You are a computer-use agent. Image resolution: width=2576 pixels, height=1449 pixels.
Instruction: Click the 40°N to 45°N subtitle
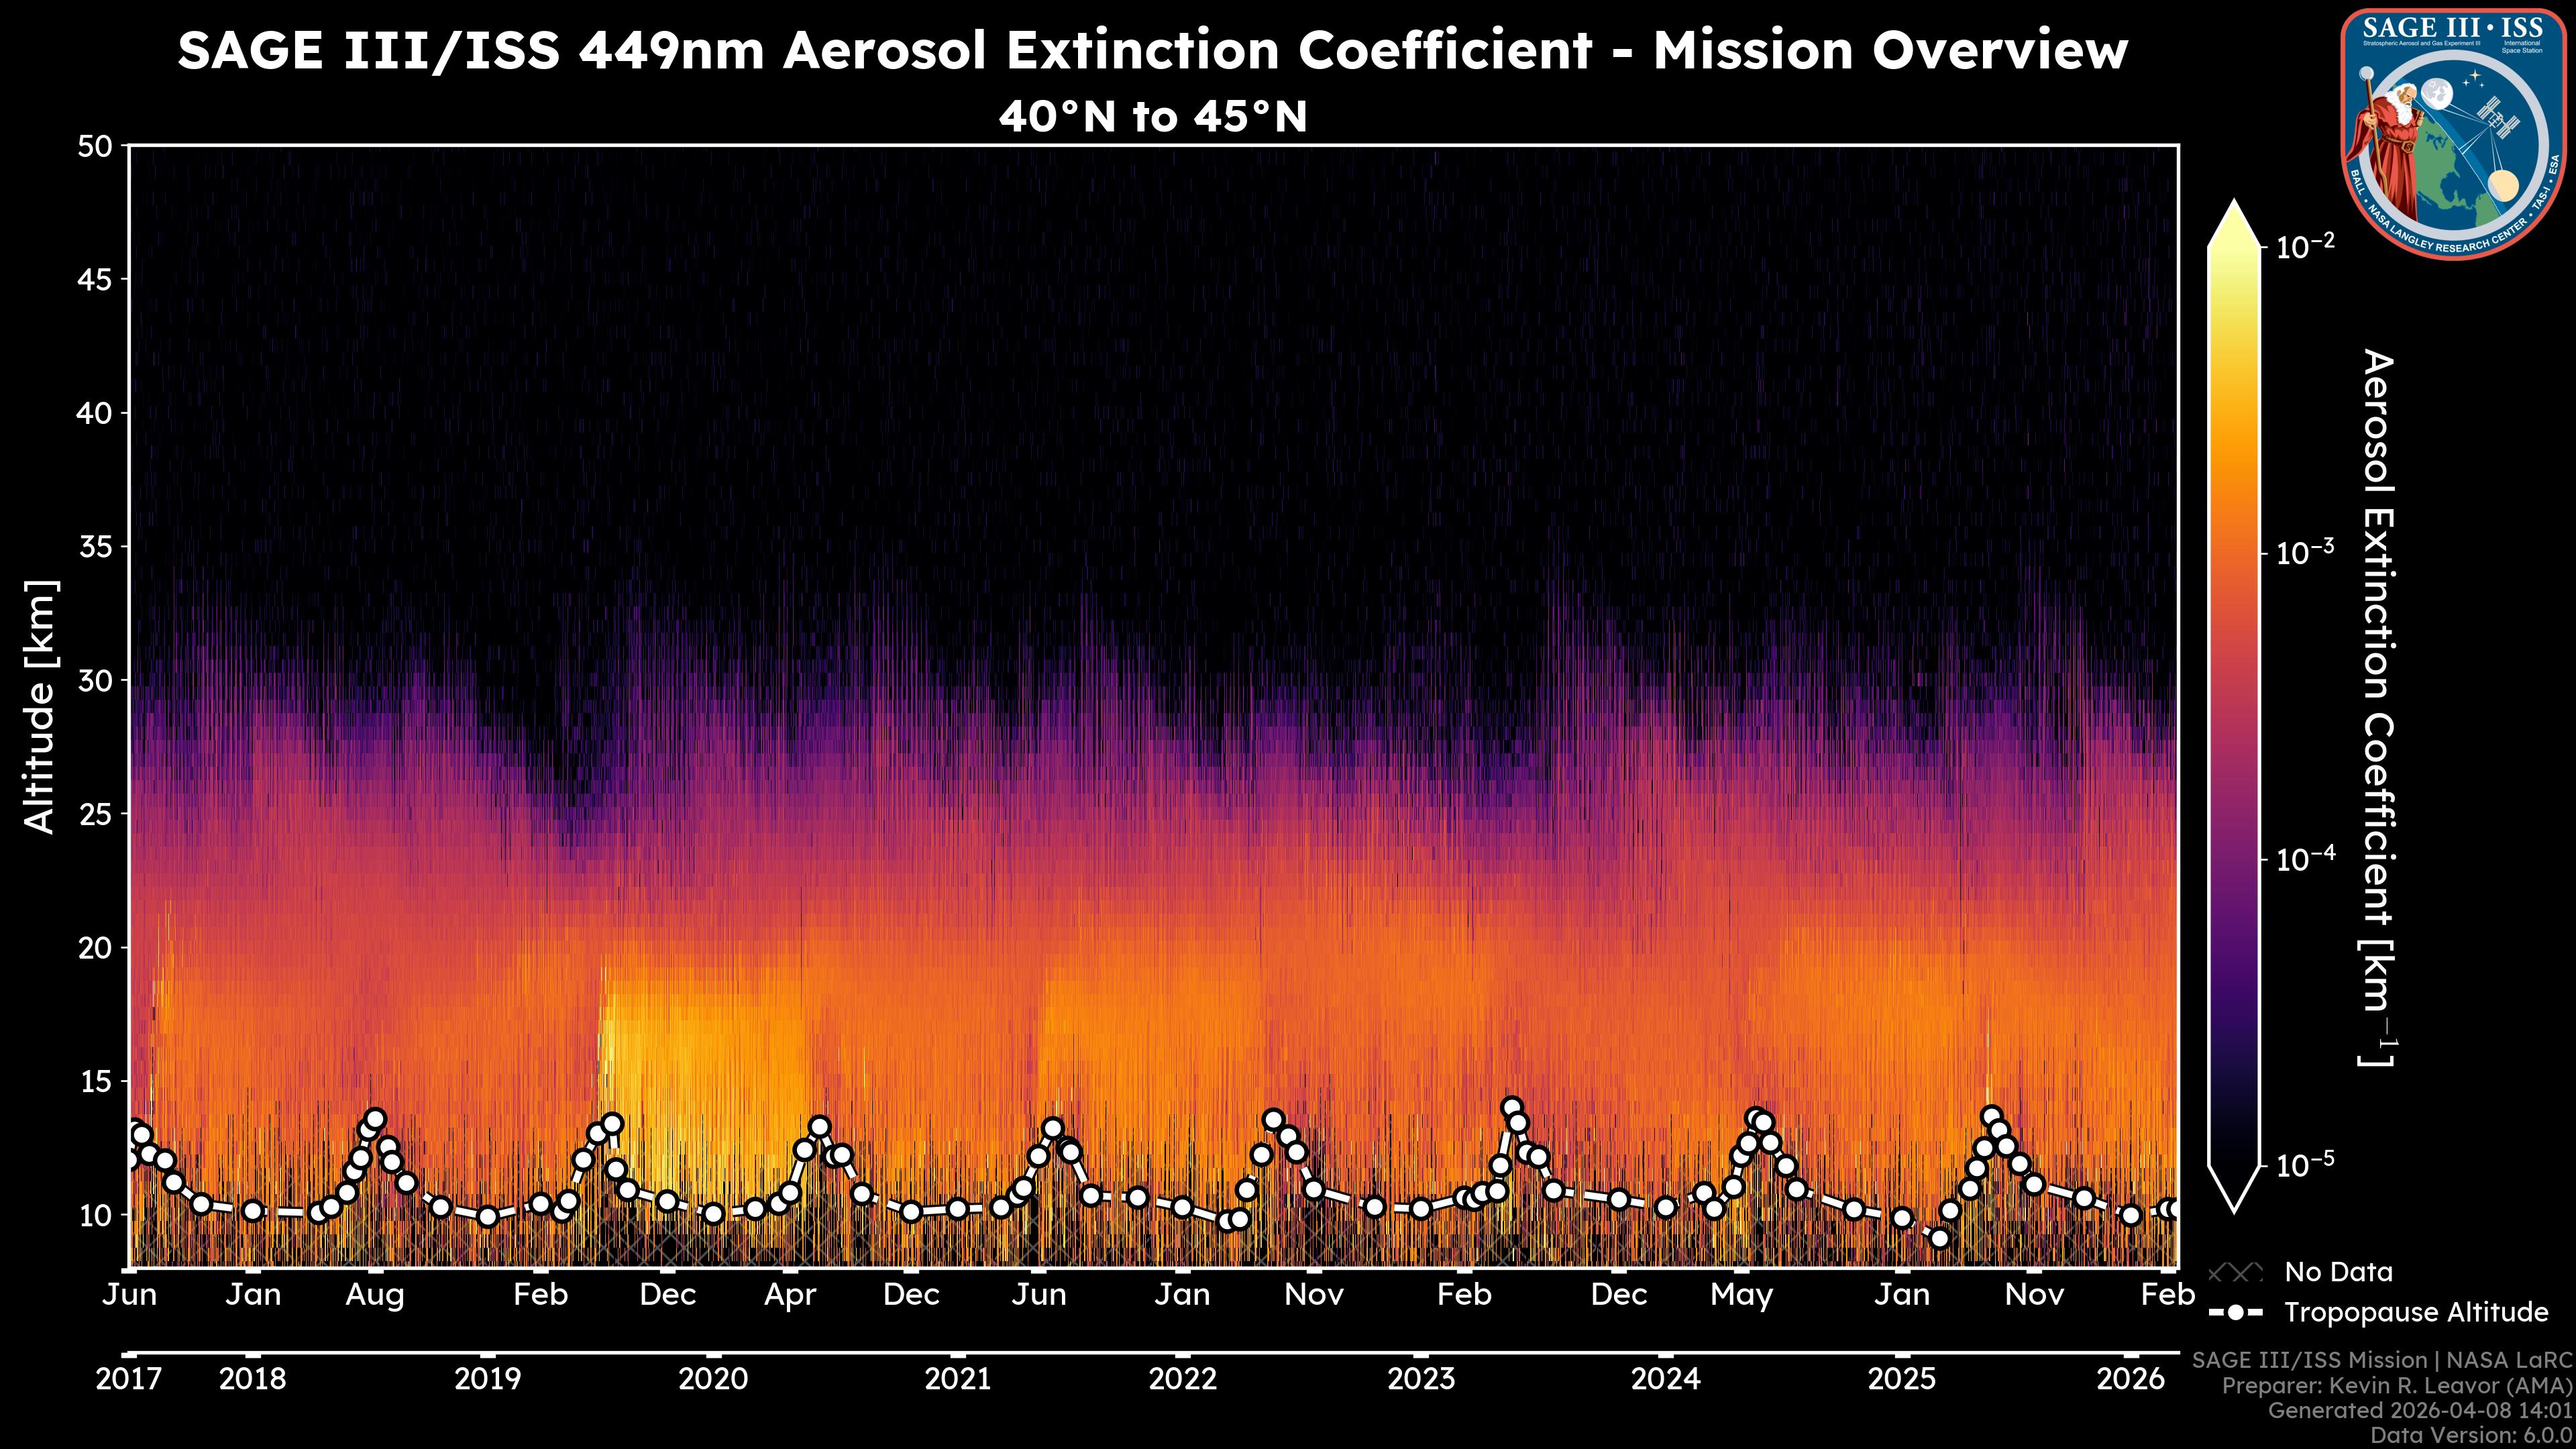[x=1153, y=117]
